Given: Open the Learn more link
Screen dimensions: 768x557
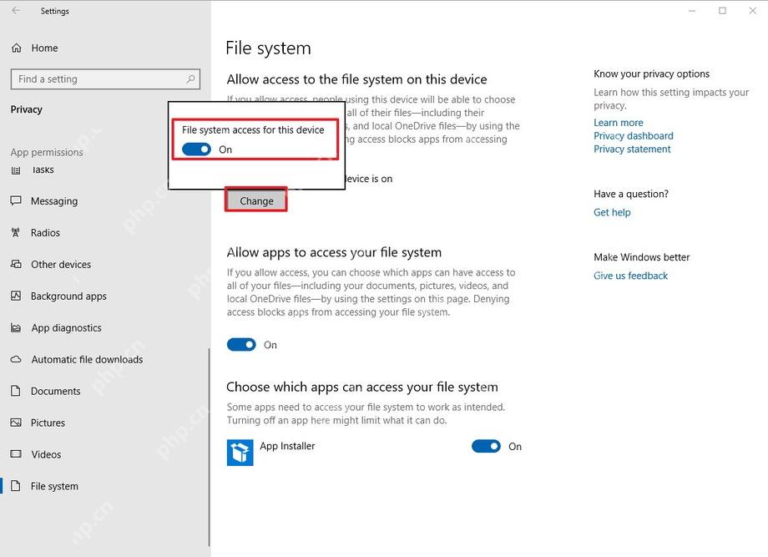Looking at the screenshot, I should (x=618, y=123).
